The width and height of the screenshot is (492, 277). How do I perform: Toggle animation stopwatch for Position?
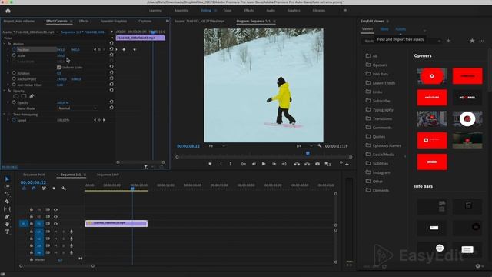click(14, 49)
